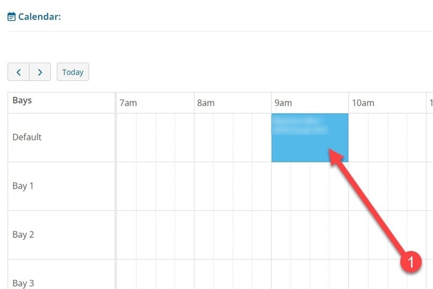Screen dimensions: 433x289
Task: Select the Default bay row label
Action: (x=27, y=137)
